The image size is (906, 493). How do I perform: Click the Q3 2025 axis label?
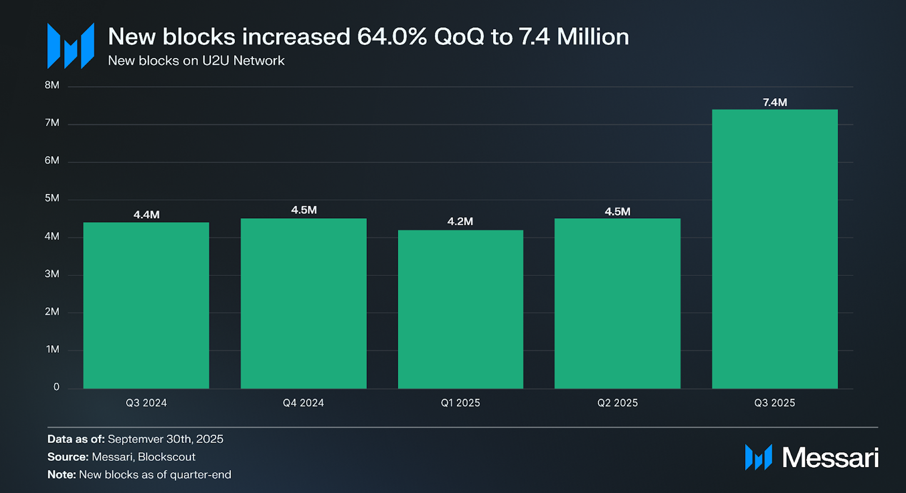[774, 402]
